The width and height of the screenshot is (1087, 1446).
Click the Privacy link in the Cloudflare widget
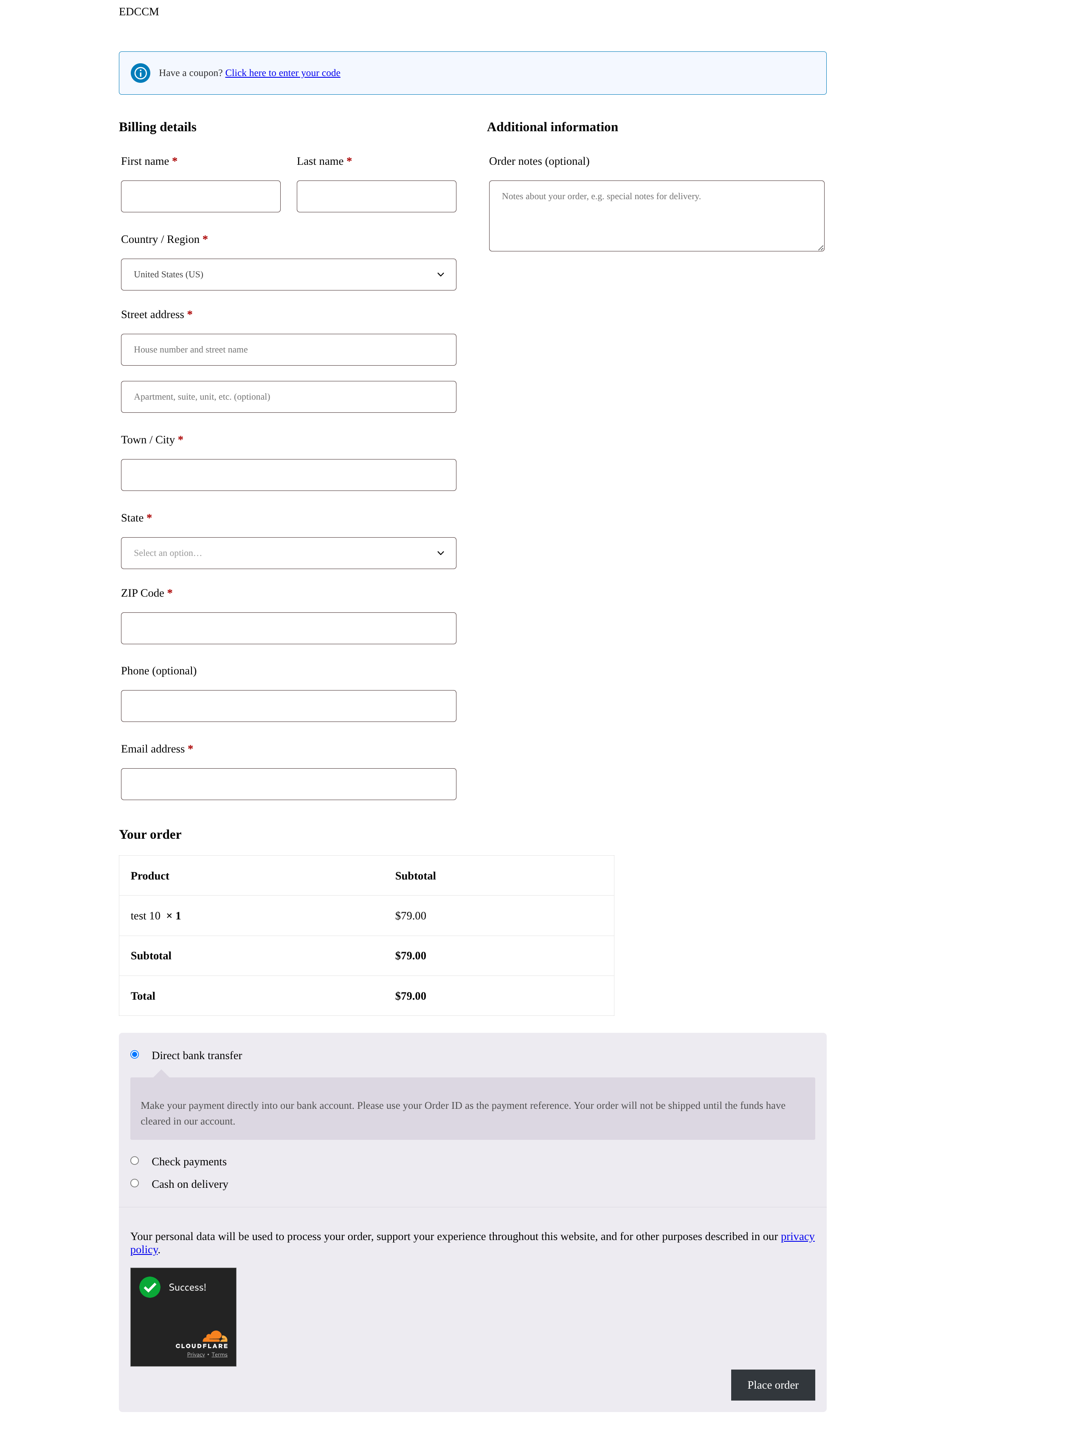click(195, 1354)
